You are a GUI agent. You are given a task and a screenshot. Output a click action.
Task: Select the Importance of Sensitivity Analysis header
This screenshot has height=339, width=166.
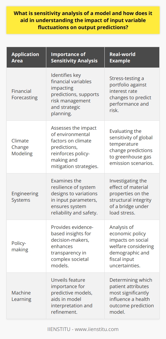[75, 57]
